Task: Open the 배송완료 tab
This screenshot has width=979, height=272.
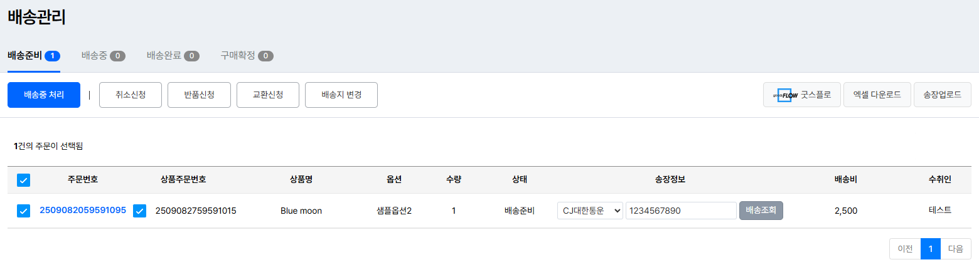Action: tap(173, 56)
